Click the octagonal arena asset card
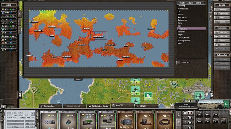 click(165, 120)
